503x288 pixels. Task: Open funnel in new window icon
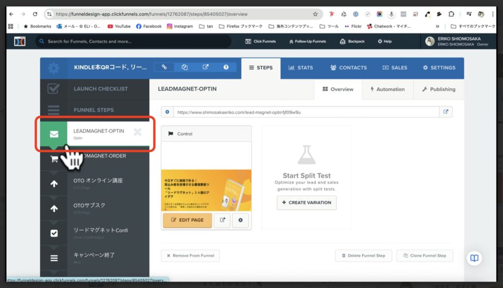coord(205,68)
